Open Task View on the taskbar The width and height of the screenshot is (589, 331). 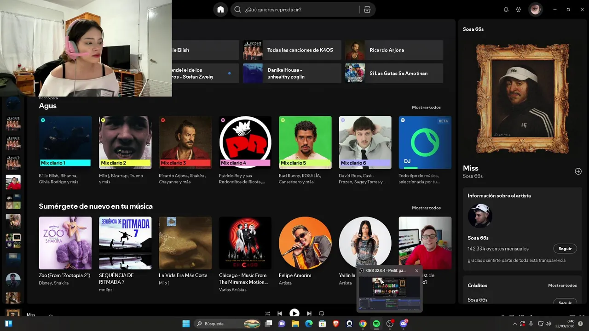(269, 324)
